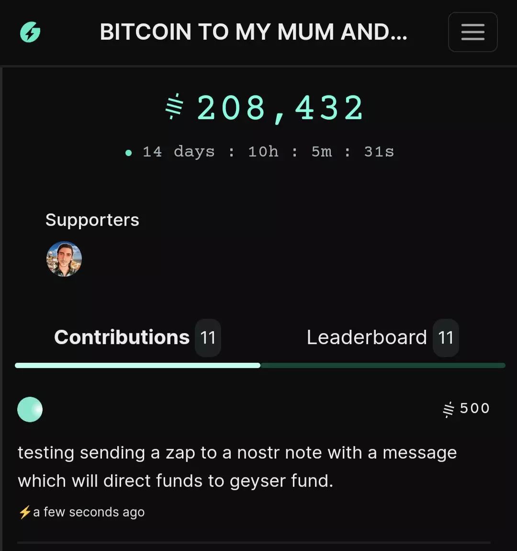Click the lightning icon beside the timestamp

pyautogui.click(x=24, y=512)
